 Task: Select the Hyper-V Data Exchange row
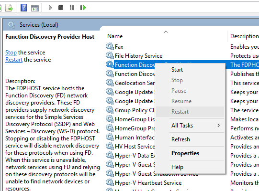pyautogui.click(x=135, y=155)
